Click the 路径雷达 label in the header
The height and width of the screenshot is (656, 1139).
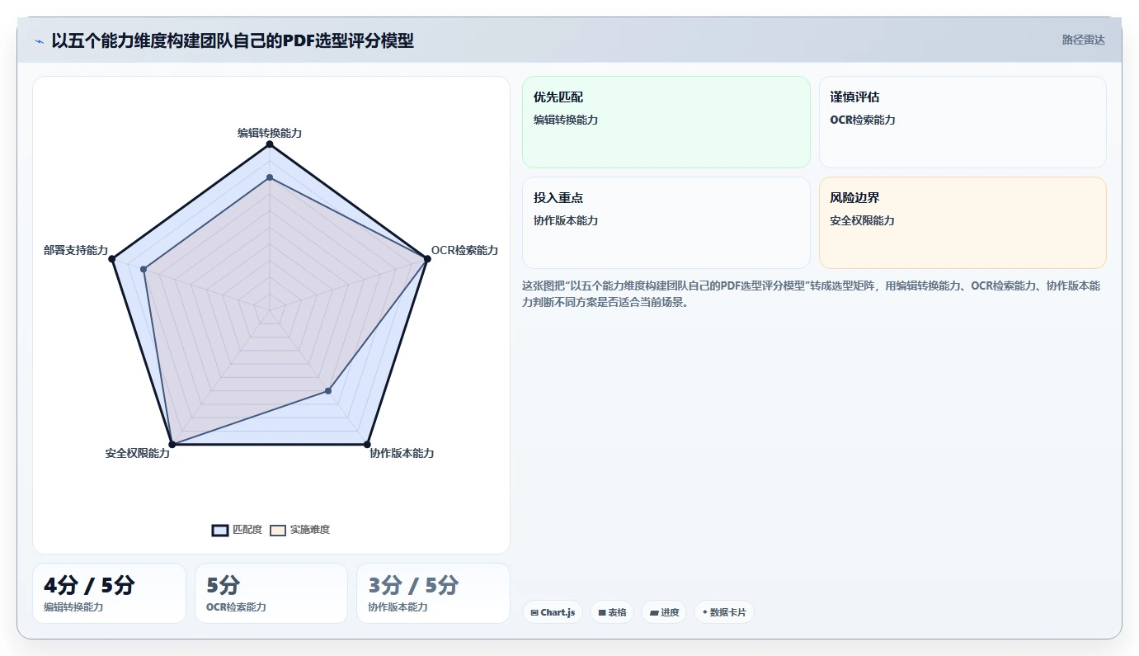[x=1083, y=40]
